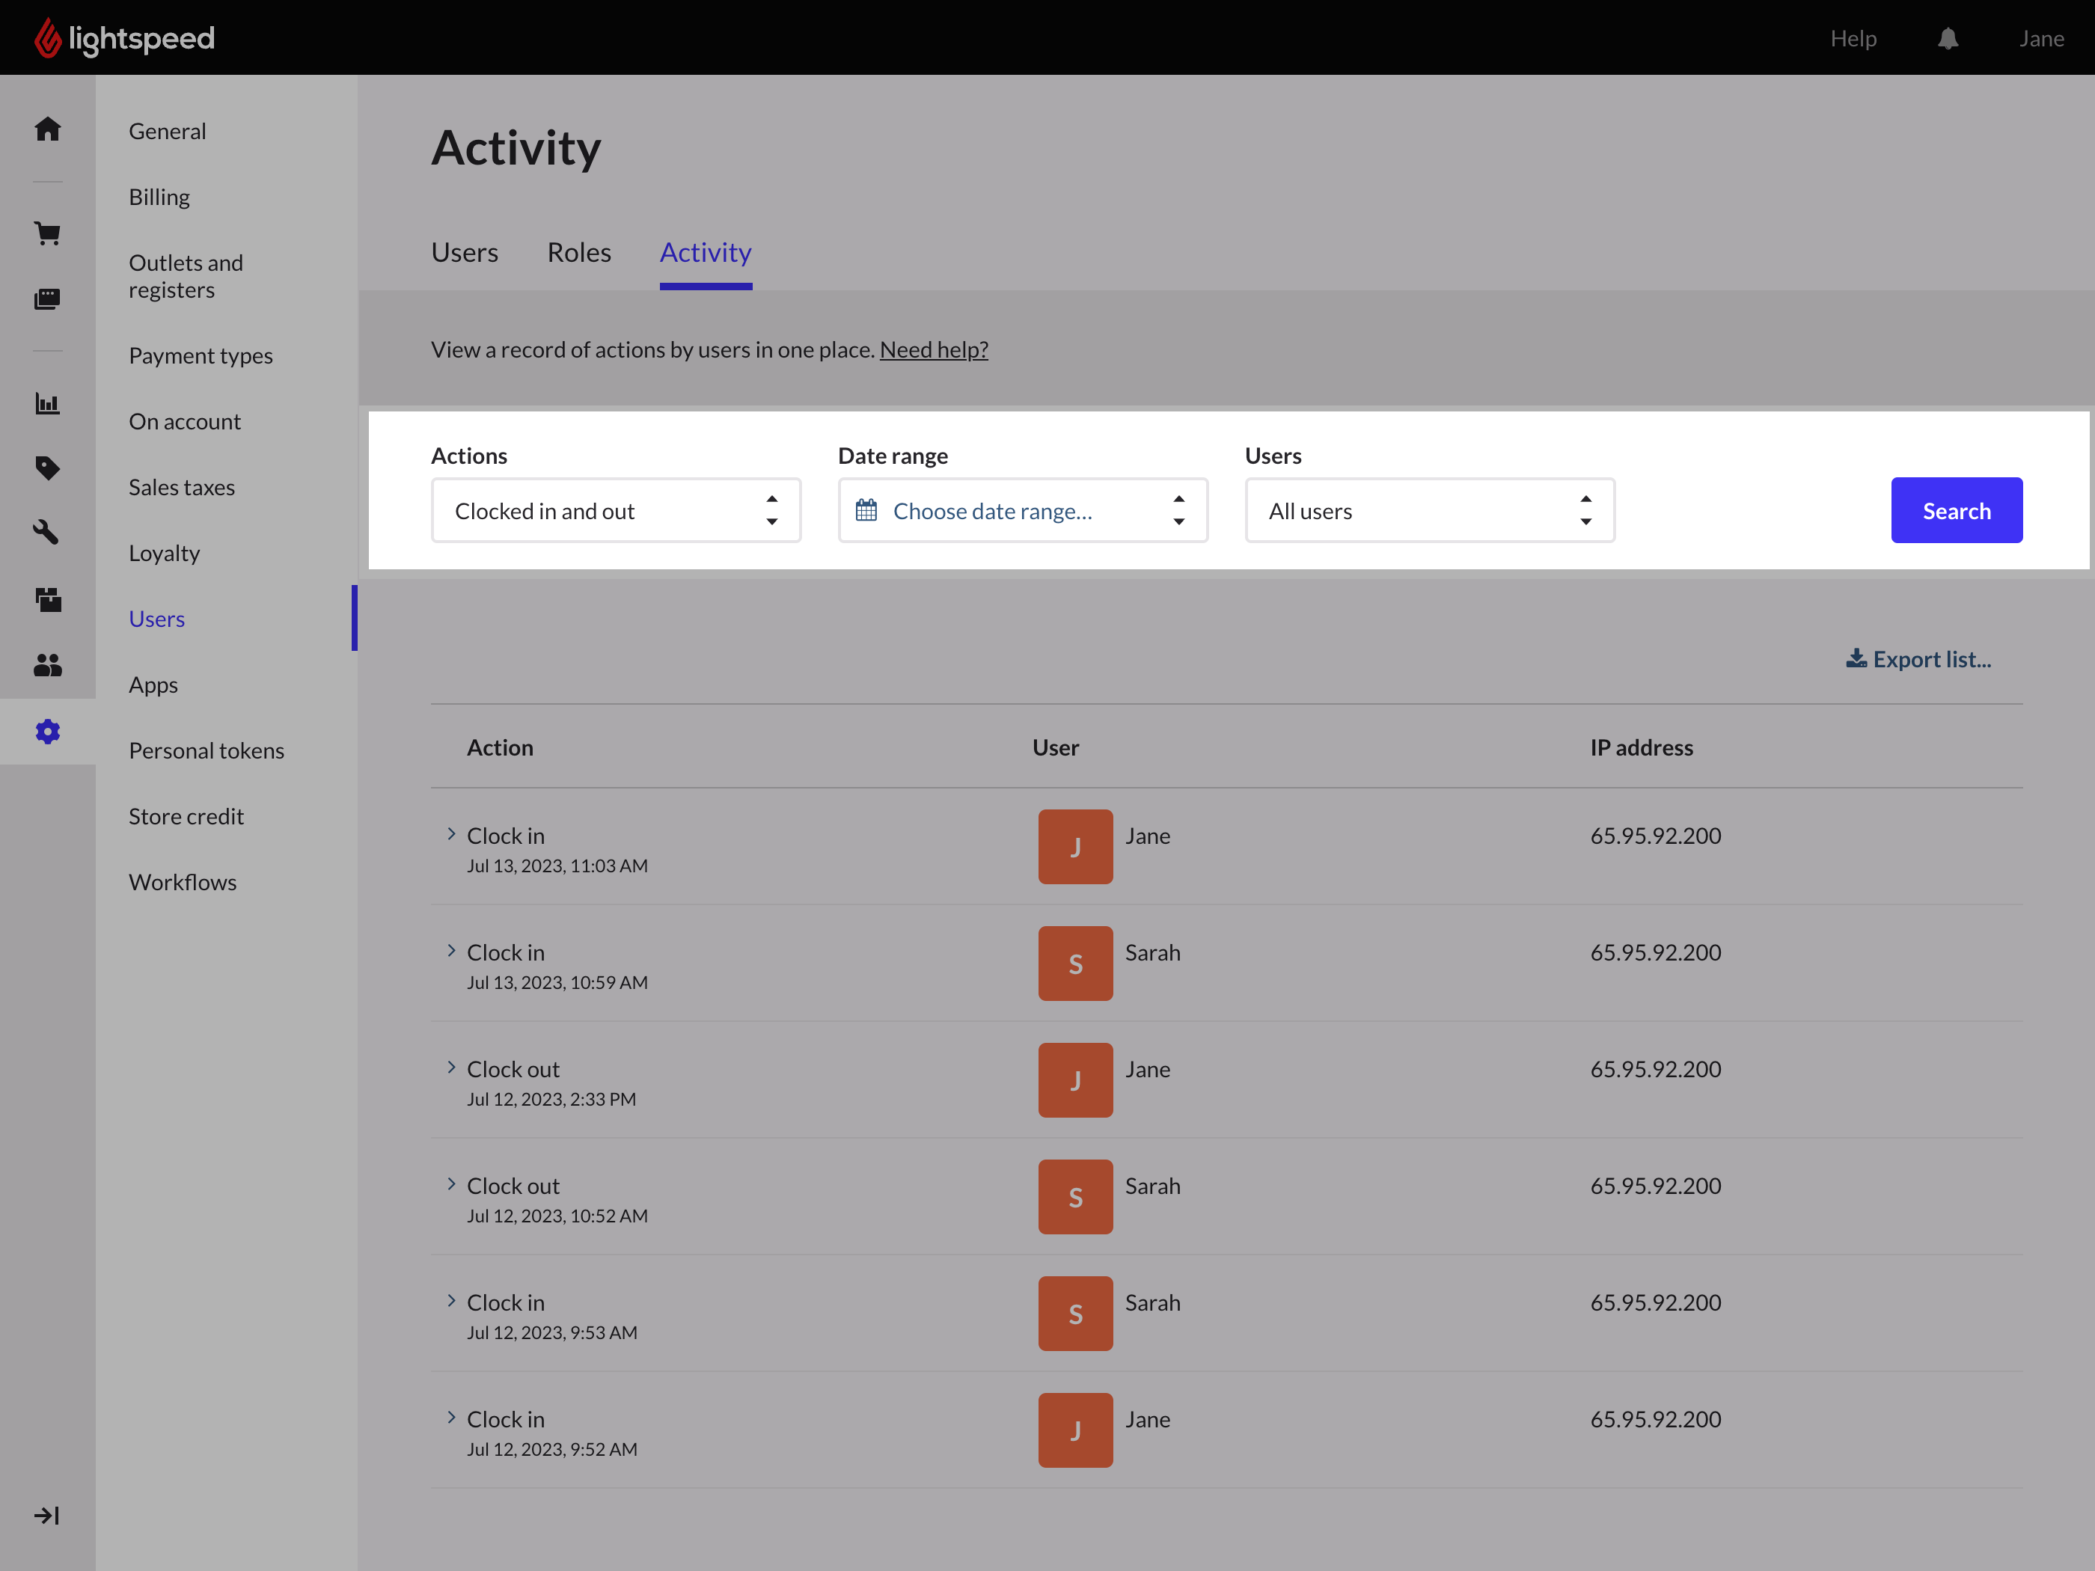Screen dimensions: 2095x1571
Task: Open the Jane account menu
Action: [x=2041, y=39]
